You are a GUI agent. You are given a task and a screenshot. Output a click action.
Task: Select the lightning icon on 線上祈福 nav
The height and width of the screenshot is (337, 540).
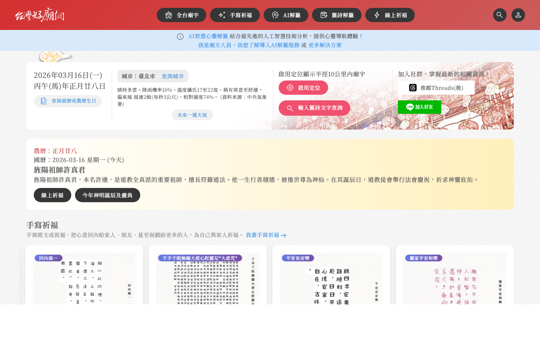[376, 15]
